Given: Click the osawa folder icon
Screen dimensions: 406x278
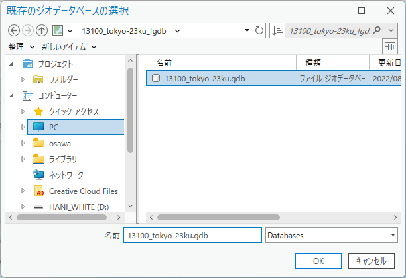Looking at the screenshot, I should point(38,143).
